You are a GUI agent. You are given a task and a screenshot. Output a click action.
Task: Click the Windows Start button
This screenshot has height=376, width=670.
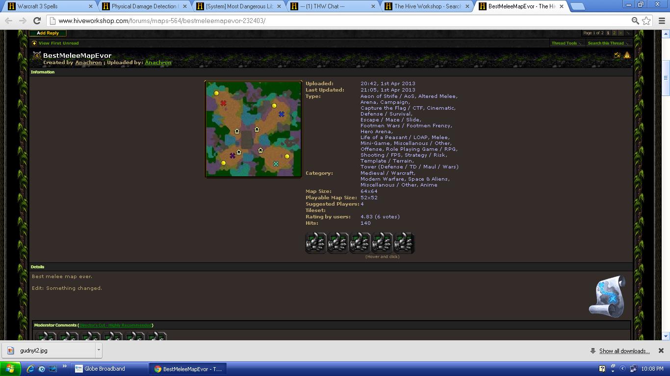point(10,369)
